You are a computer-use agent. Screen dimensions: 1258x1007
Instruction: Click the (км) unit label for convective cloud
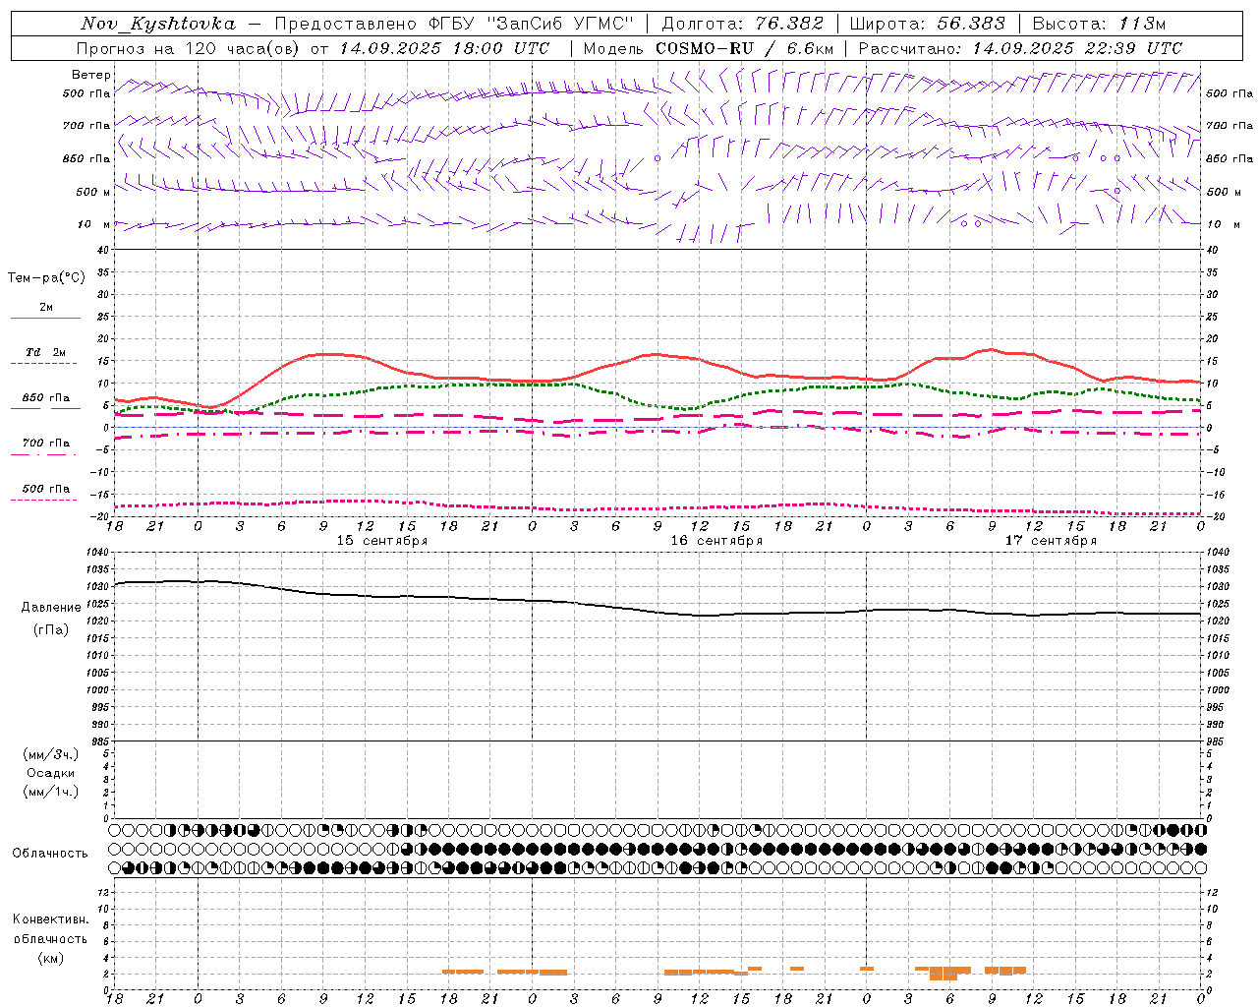[50, 958]
